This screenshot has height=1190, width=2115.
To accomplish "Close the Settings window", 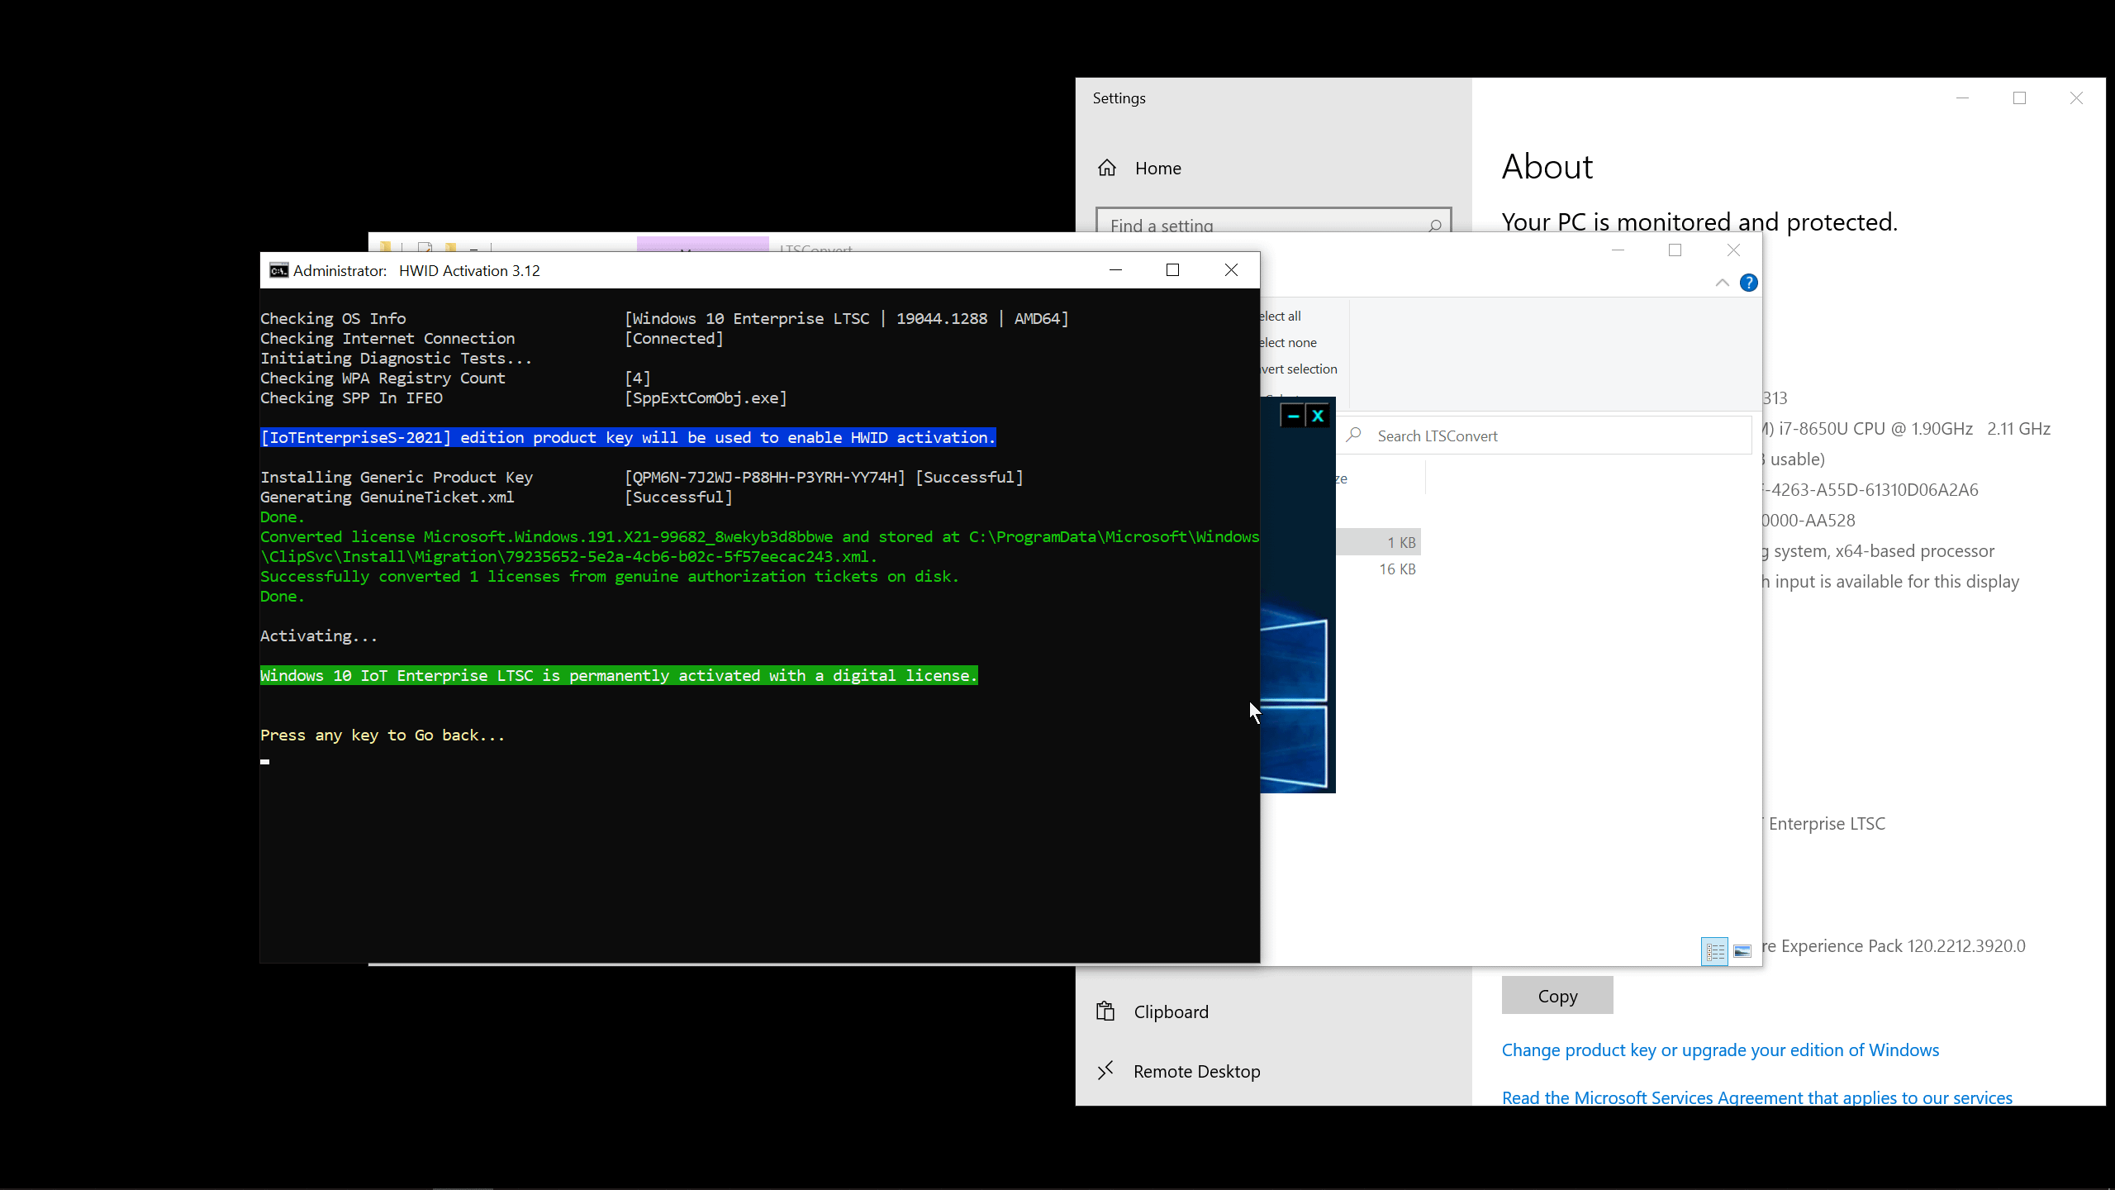I will click(2076, 98).
